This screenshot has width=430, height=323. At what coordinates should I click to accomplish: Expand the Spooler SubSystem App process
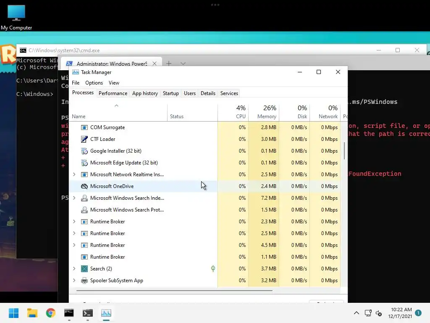point(74,281)
